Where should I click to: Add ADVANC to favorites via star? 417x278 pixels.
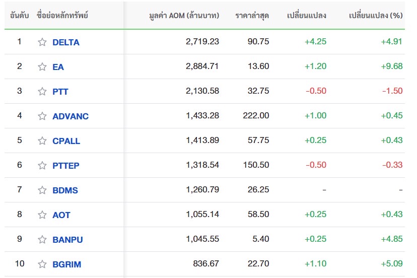42,116
